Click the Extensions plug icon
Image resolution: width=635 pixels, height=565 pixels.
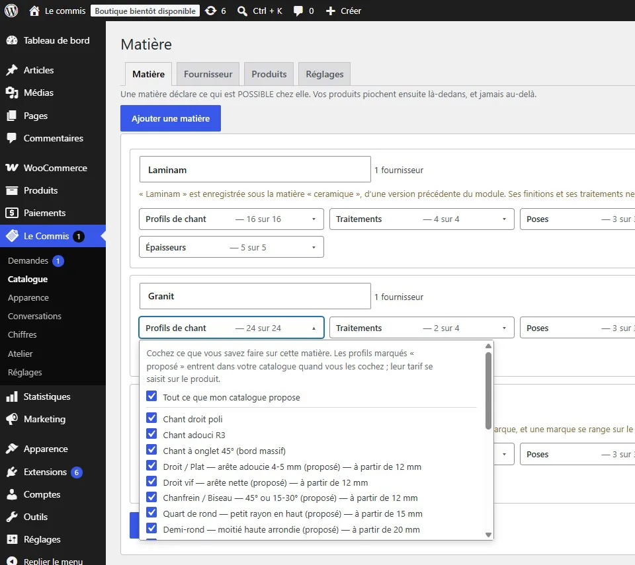12,472
